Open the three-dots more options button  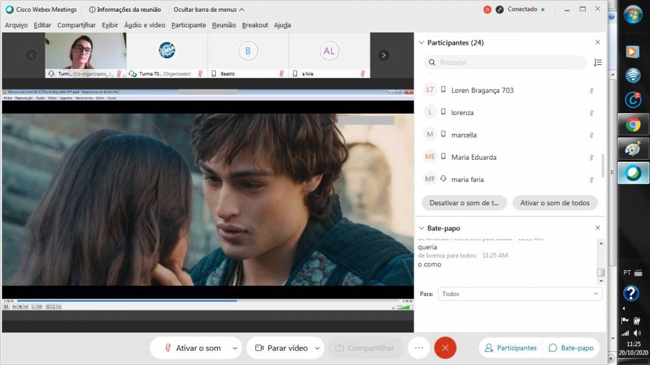pyautogui.click(x=419, y=348)
